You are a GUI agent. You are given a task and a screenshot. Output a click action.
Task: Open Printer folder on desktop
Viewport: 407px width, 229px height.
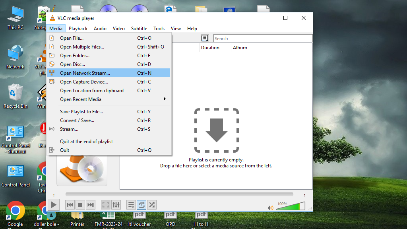[77, 219]
